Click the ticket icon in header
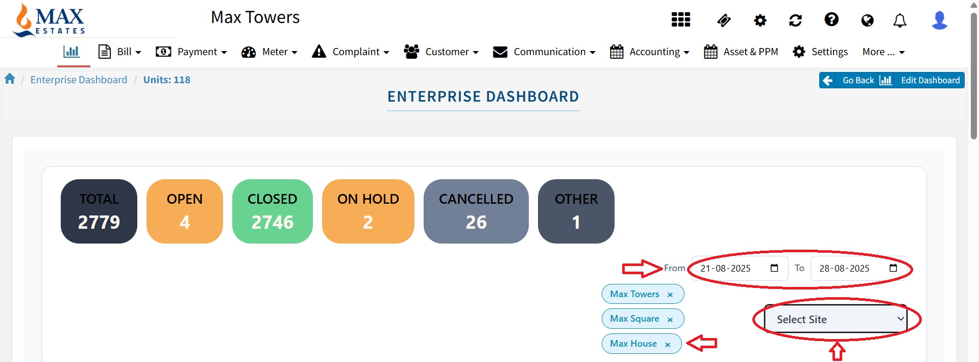 point(724,20)
